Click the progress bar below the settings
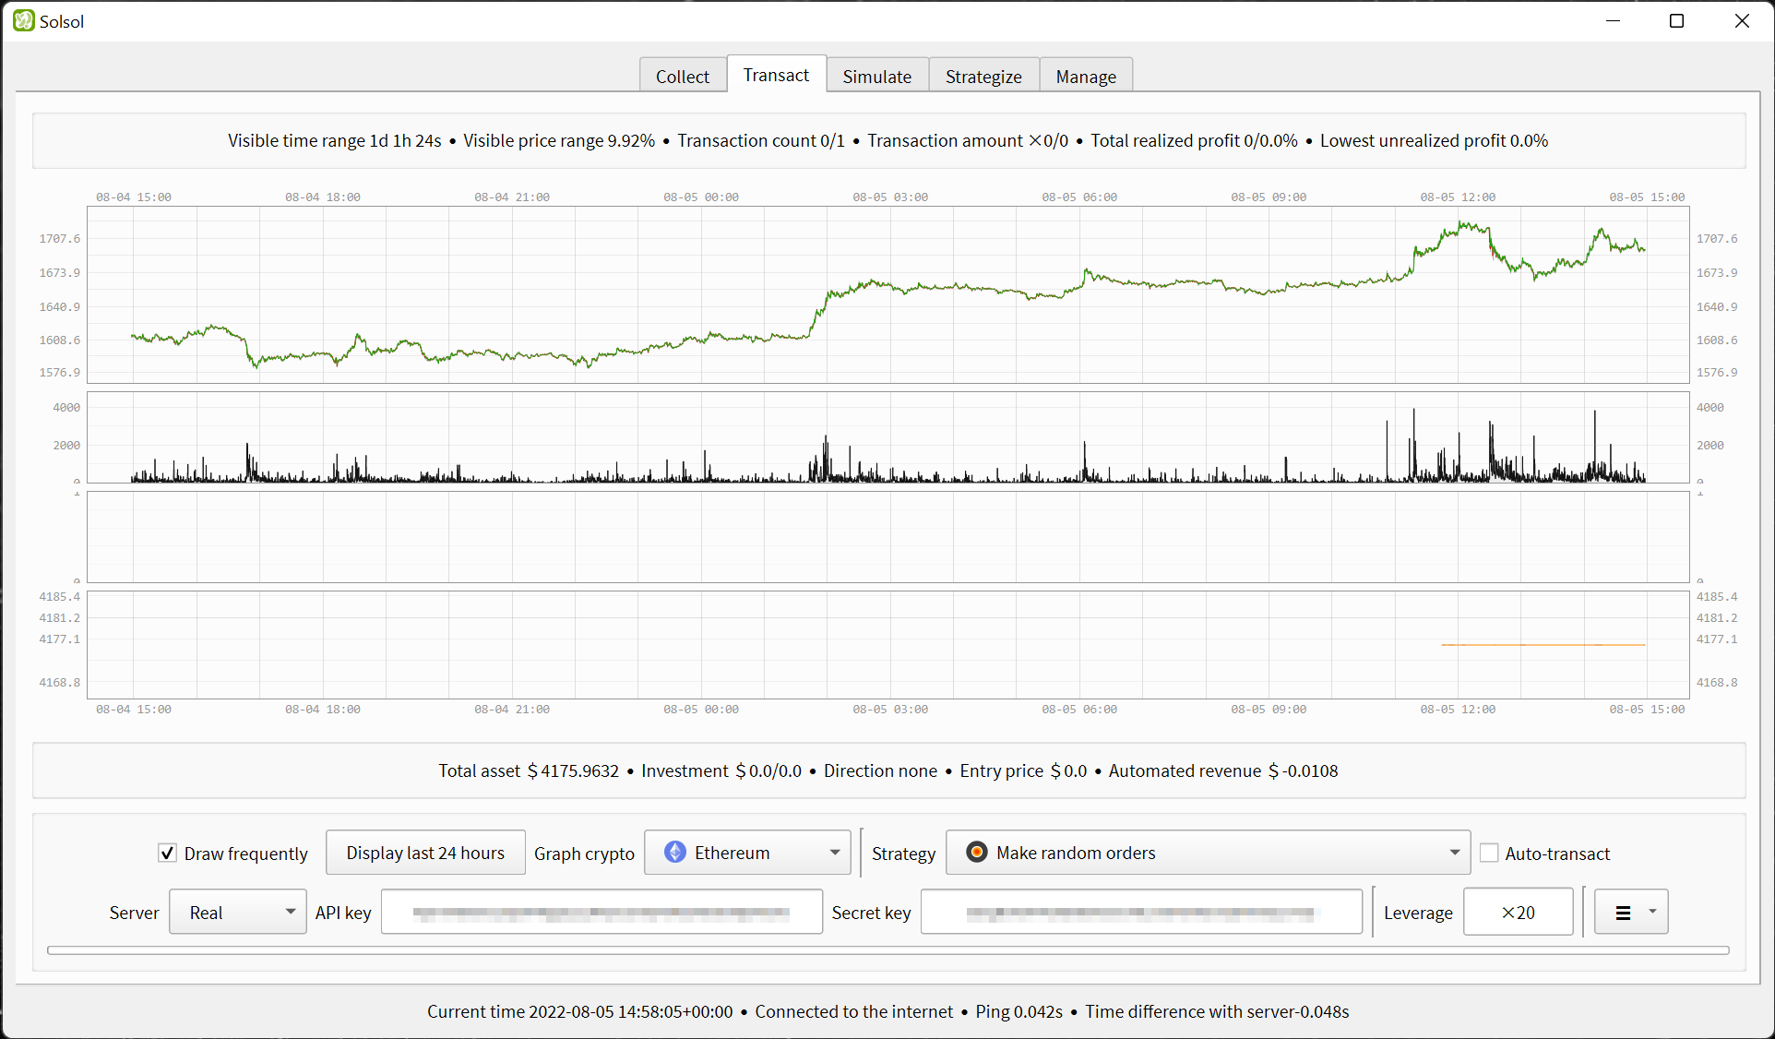 pos(887,950)
